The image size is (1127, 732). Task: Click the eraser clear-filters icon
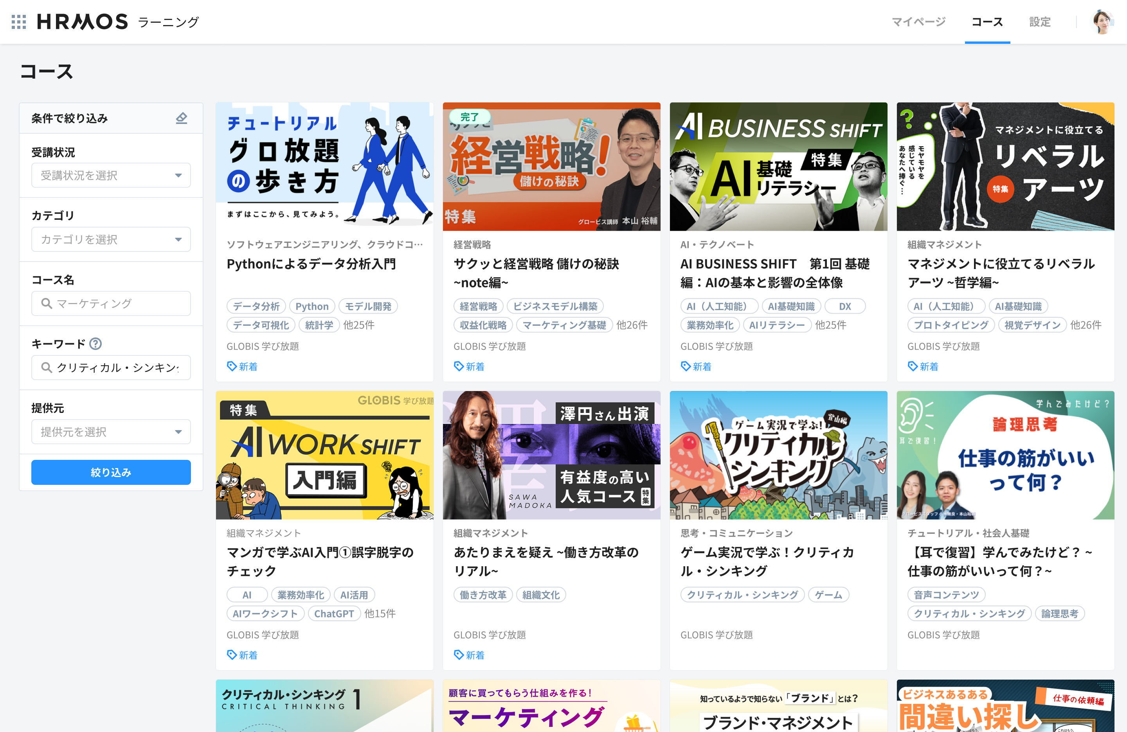[x=181, y=118]
